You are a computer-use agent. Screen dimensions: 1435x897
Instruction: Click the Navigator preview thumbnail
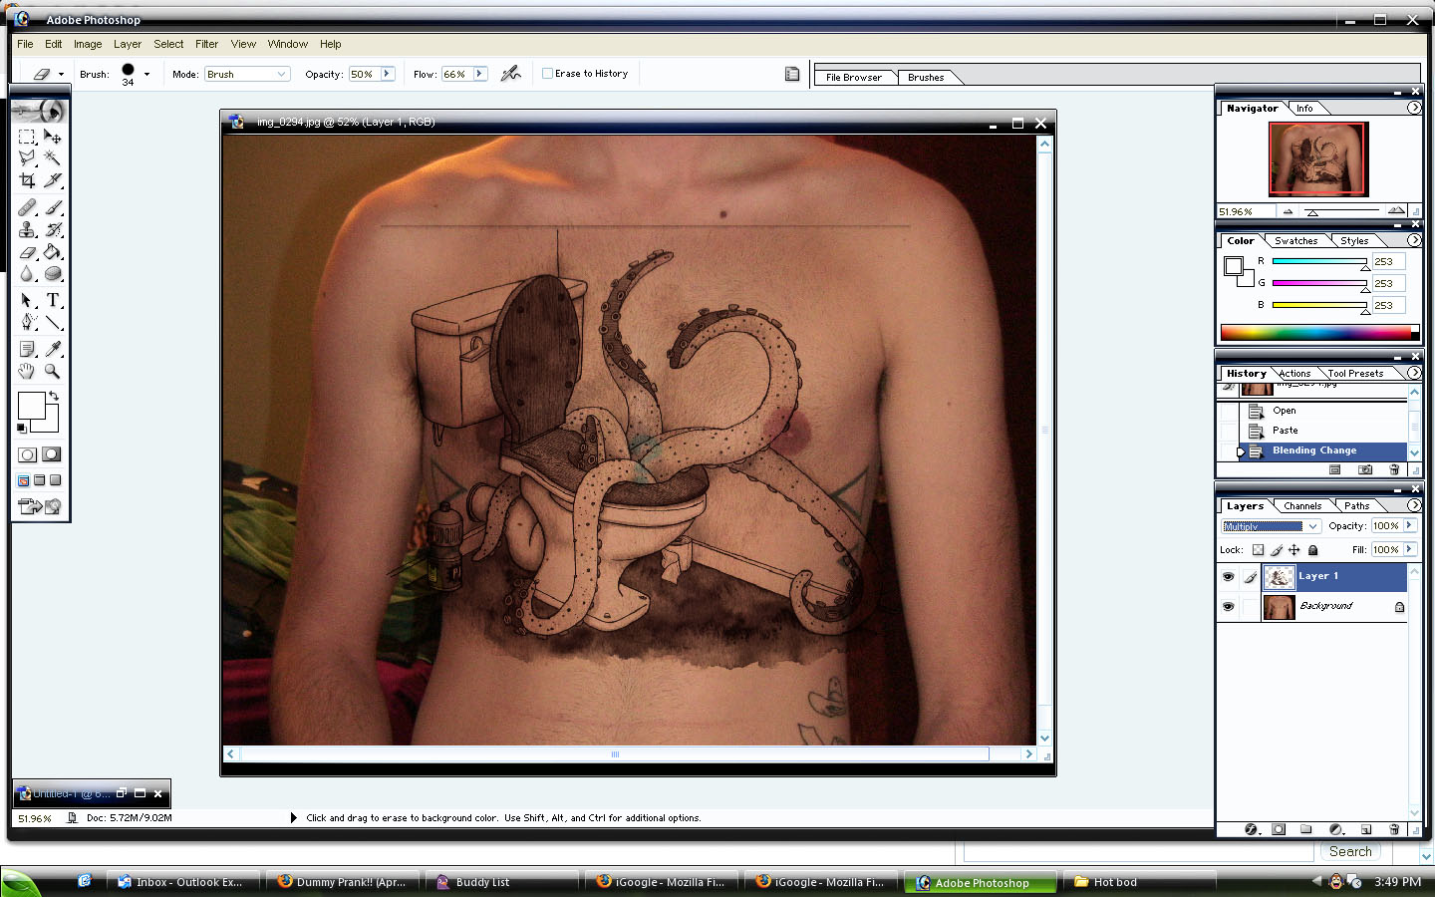click(x=1318, y=159)
